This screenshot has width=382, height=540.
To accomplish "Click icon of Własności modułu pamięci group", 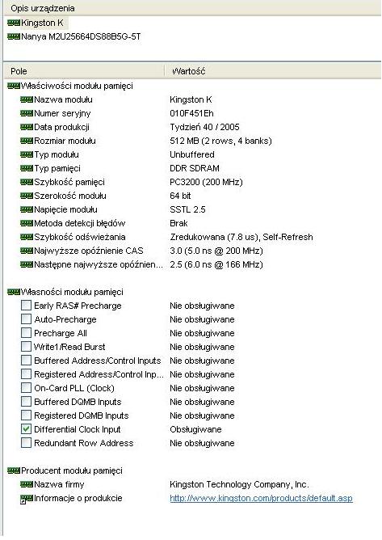I will 14,292.
